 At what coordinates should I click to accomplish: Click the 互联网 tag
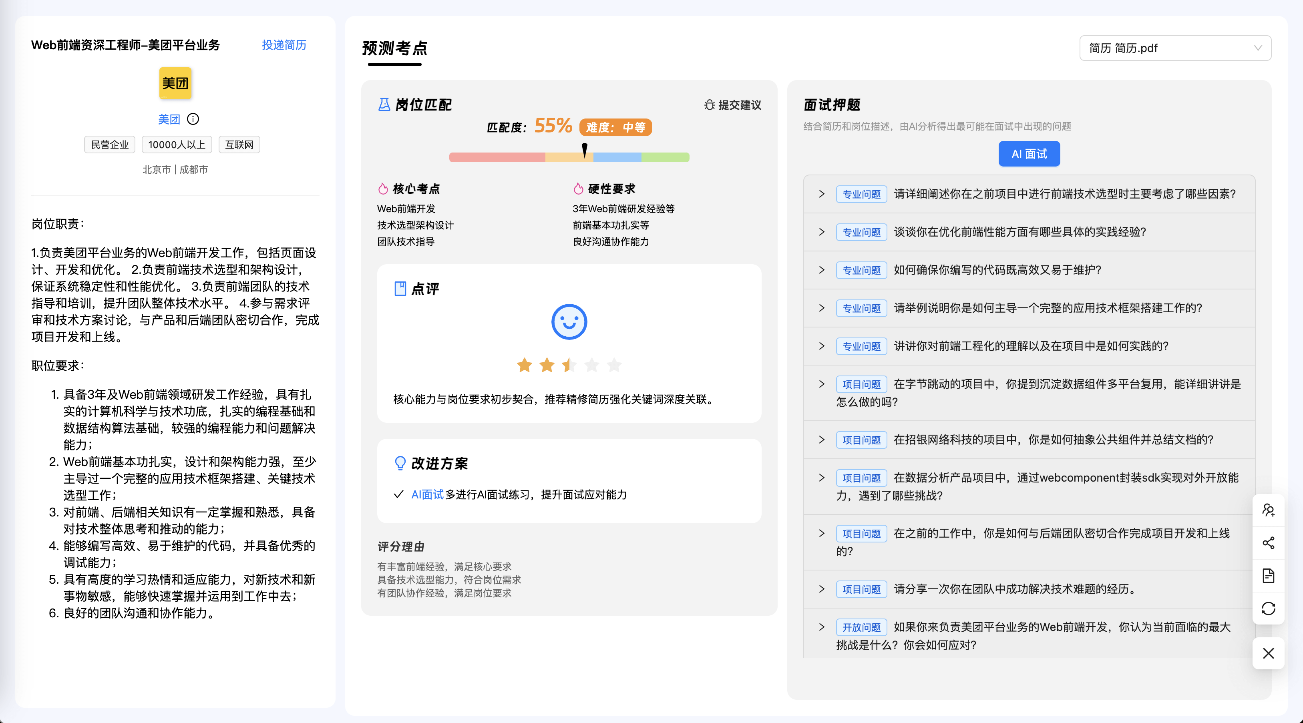click(x=239, y=145)
